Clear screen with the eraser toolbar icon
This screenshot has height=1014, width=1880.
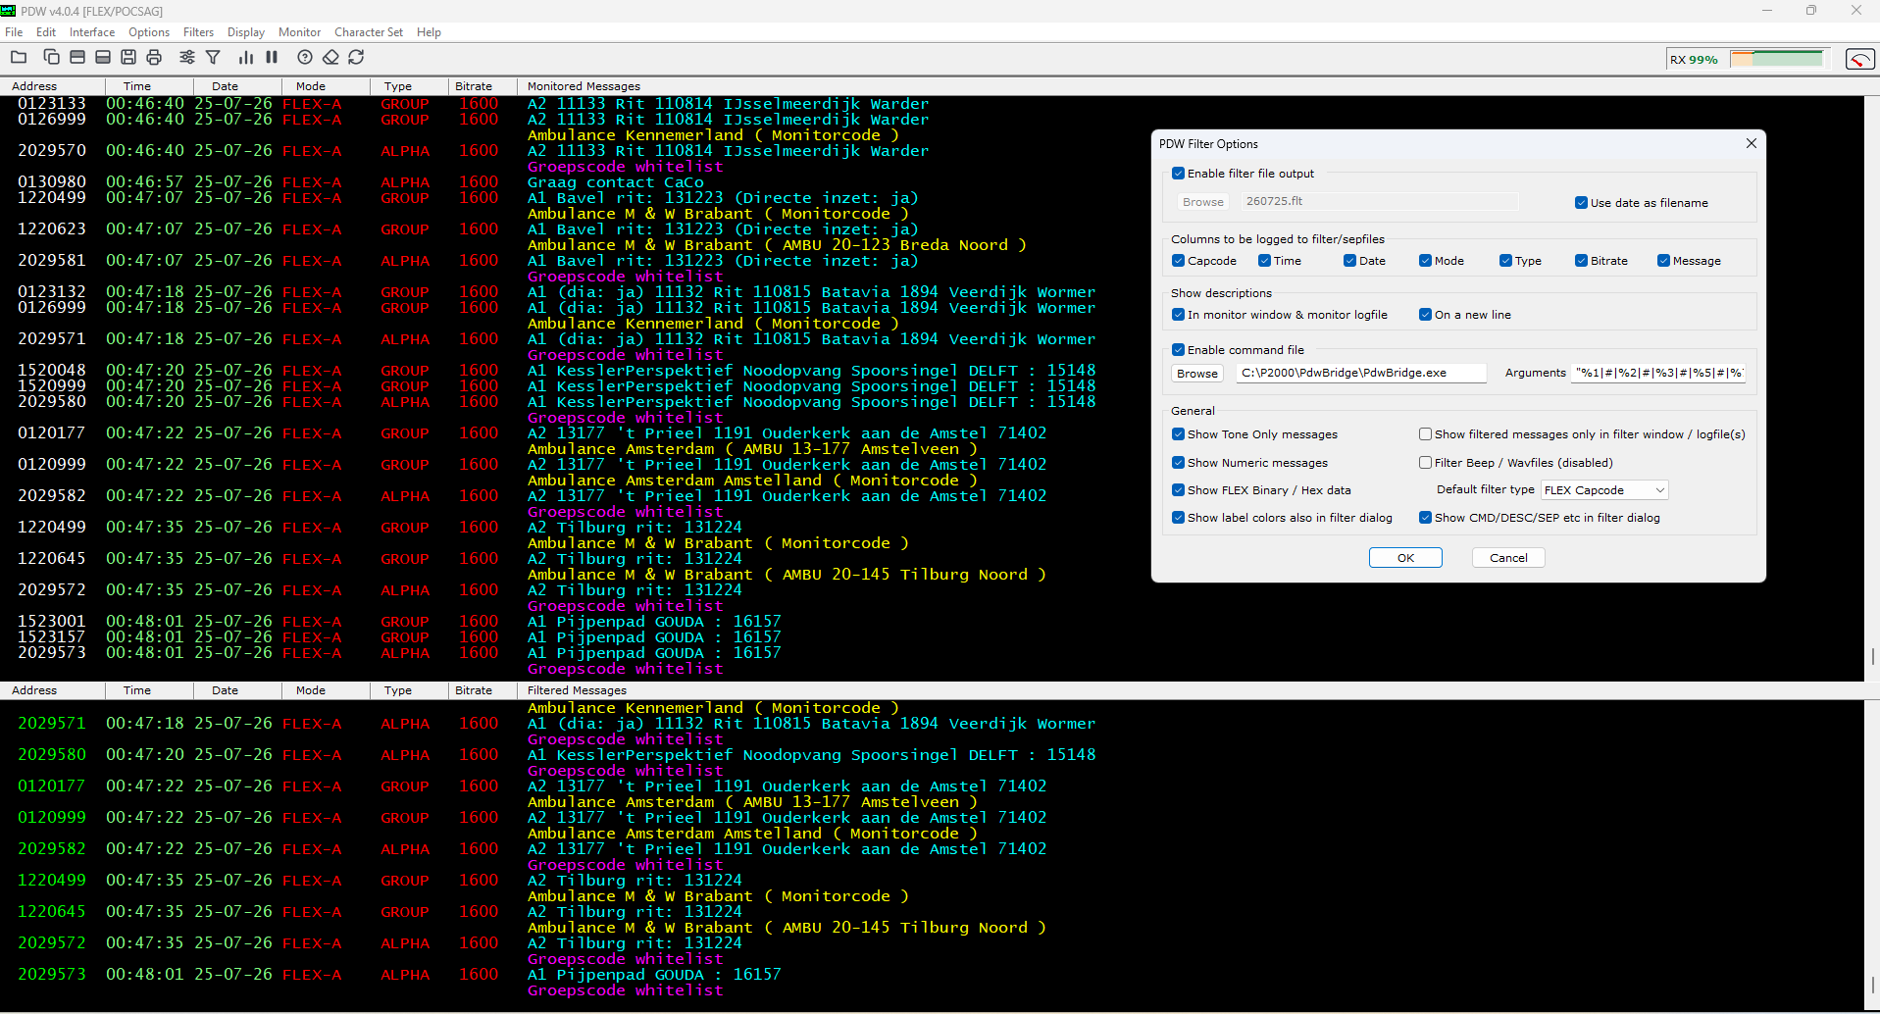[330, 58]
